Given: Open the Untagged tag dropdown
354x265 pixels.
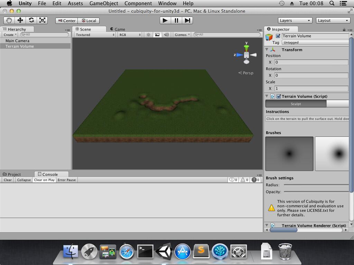Looking at the screenshot, I should pyautogui.click(x=315, y=42).
